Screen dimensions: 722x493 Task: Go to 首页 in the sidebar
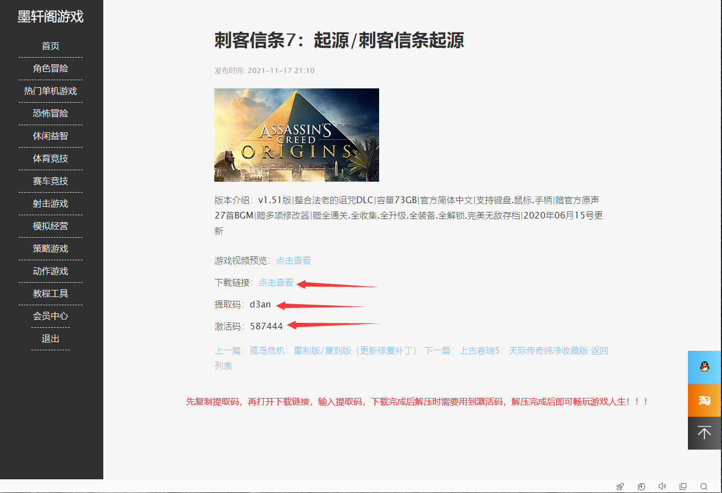point(51,46)
